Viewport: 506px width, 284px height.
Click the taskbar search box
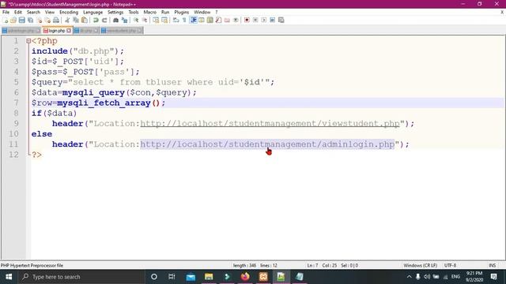coord(82,277)
